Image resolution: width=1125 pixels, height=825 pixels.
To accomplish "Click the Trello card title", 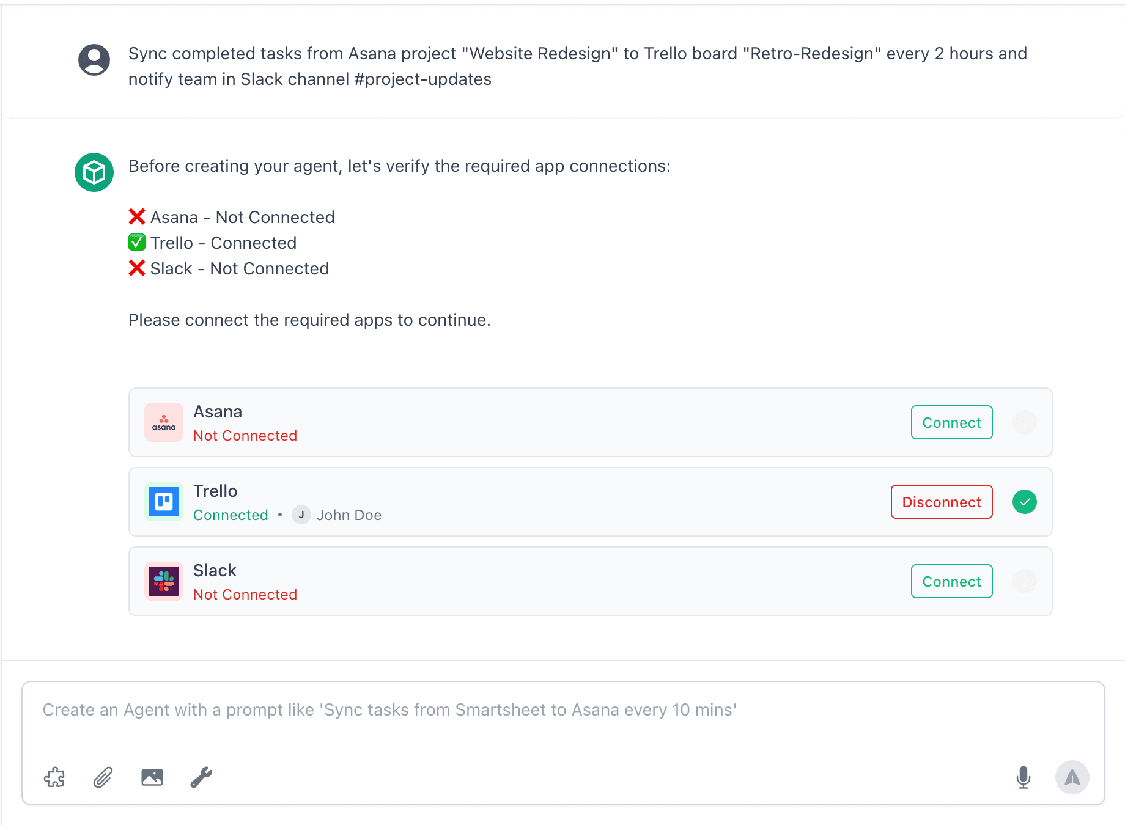I will pos(215,491).
